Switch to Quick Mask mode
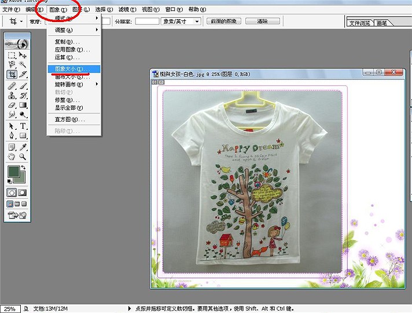412x313 pixels. click(x=23, y=192)
